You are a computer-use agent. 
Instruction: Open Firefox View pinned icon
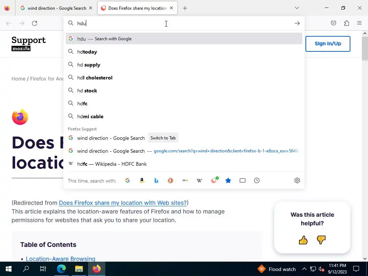7,8
